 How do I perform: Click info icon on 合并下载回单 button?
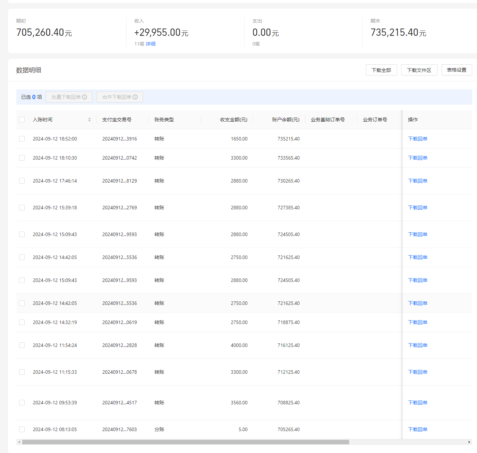coord(135,97)
